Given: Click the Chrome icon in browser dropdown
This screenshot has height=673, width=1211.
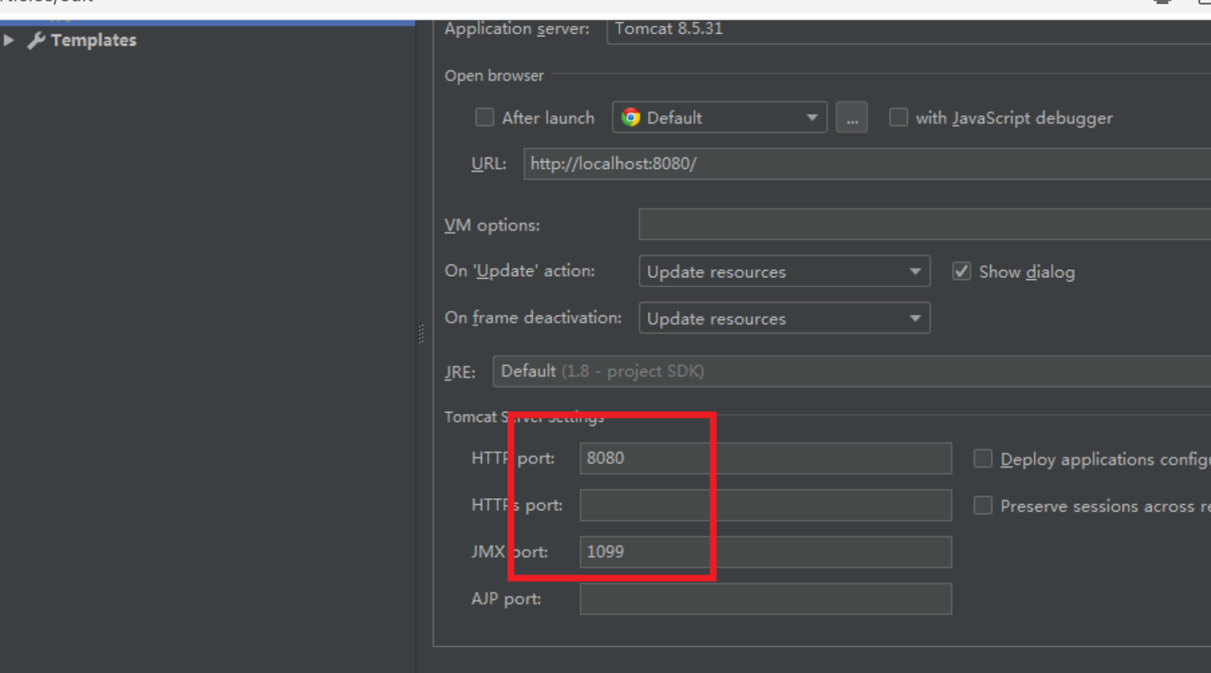Looking at the screenshot, I should (631, 118).
